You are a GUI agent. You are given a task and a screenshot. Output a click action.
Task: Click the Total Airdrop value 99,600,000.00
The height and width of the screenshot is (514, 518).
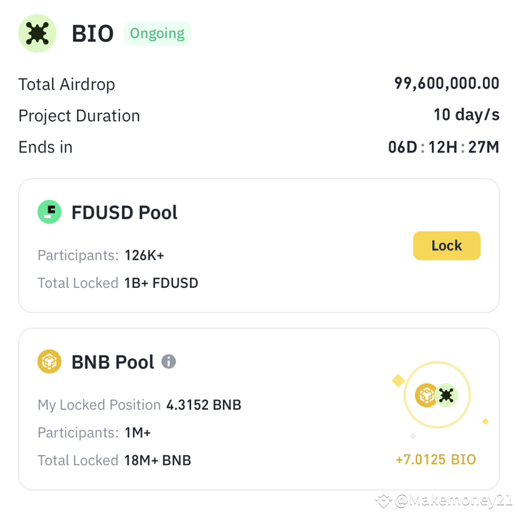pyautogui.click(x=447, y=83)
